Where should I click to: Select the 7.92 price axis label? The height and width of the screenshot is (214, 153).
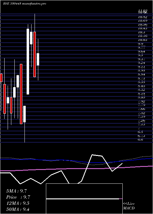(x=141, y=101)
